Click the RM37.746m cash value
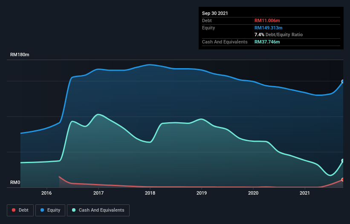Screen dimensions: 350x224 pos(267,42)
